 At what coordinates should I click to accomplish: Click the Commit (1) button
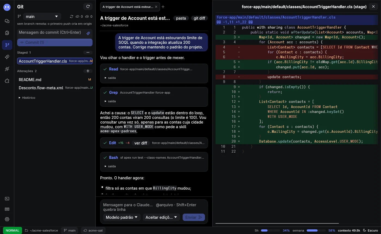[x=55, y=42]
